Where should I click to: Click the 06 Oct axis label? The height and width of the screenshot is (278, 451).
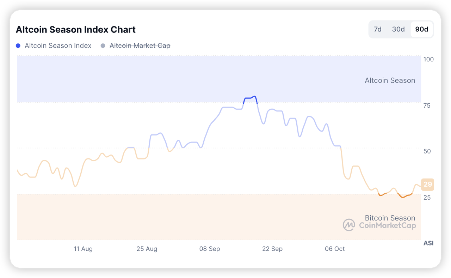click(335, 249)
